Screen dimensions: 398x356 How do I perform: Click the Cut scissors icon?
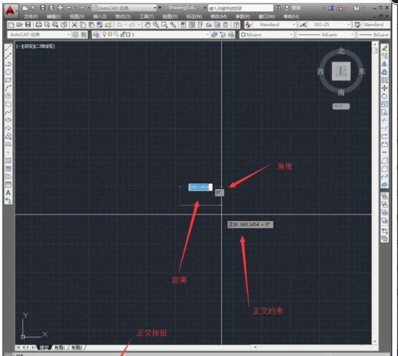75,25
